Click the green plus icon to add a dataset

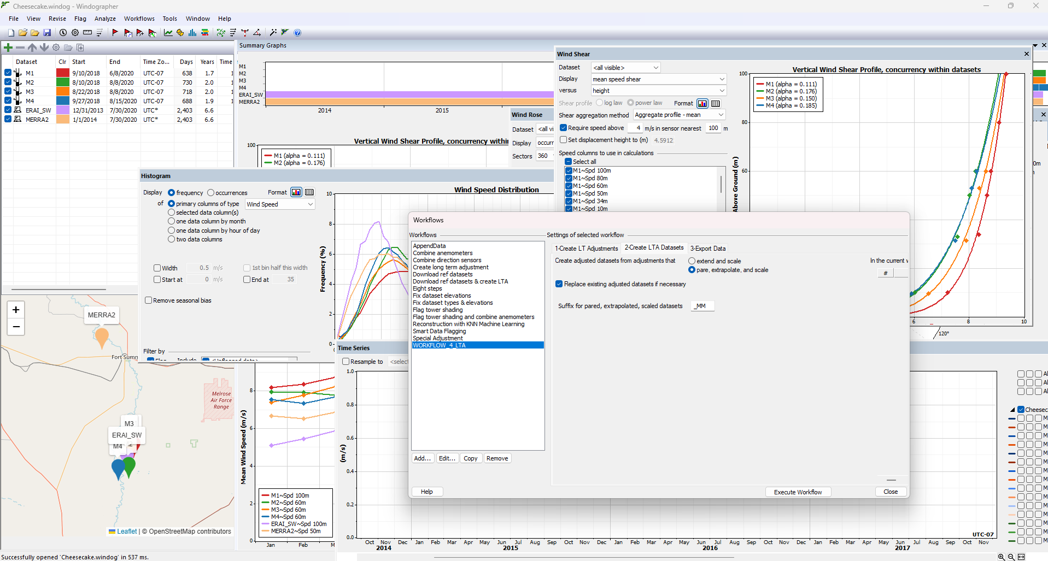[x=8, y=48]
